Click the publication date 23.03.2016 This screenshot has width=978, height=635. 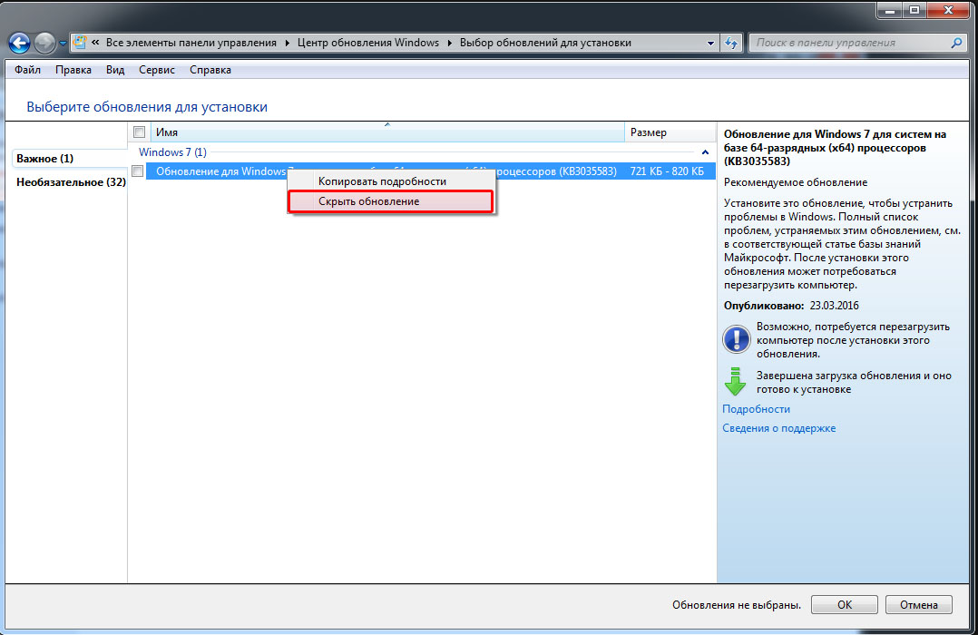point(834,306)
